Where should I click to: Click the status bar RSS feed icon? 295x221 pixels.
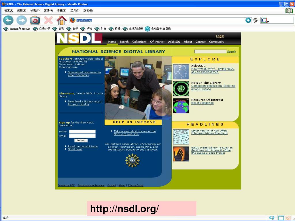[x=288, y=218]
